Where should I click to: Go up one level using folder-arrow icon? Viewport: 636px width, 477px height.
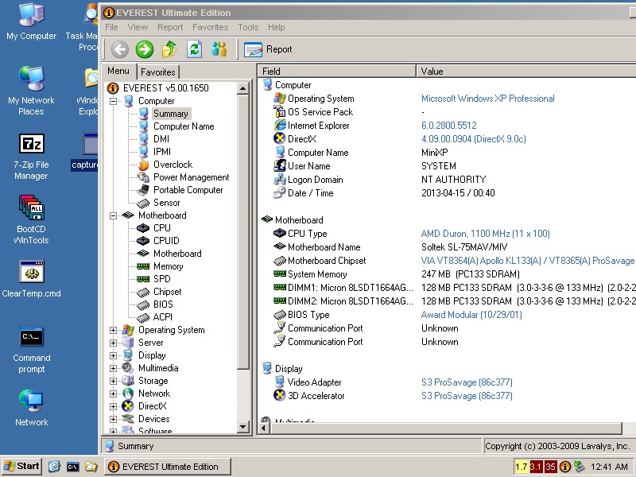169,49
